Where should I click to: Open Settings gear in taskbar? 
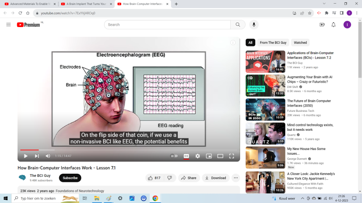(x=120, y=198)
